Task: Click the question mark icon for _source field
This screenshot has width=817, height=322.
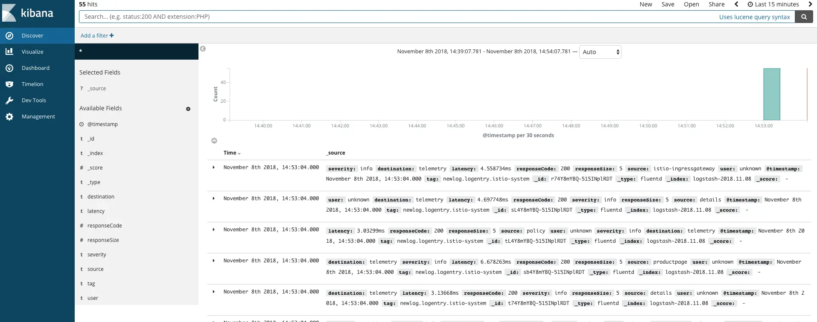Action: (82, 89)
